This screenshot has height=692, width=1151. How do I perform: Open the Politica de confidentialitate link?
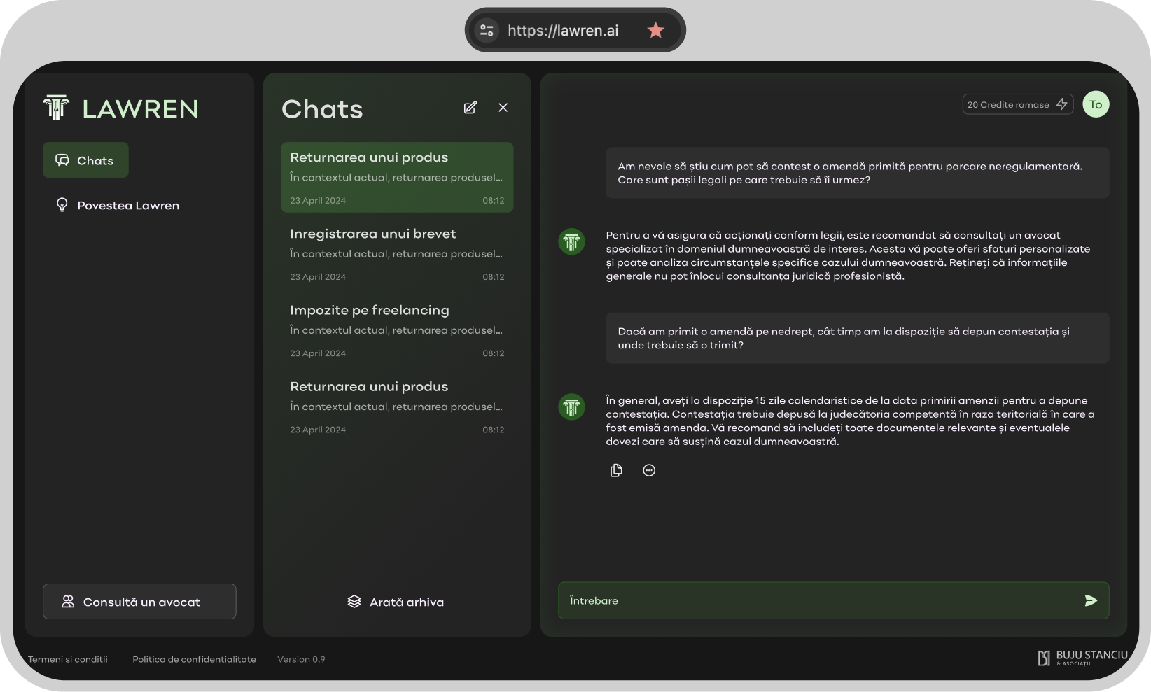pos(195,659)
